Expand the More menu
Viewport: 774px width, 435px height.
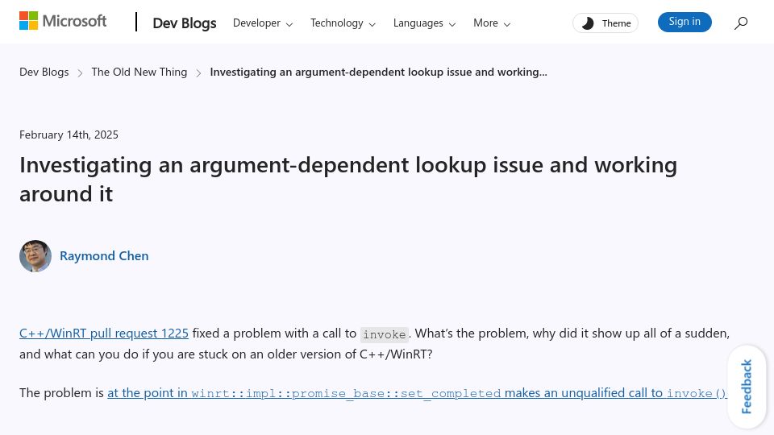(x=491, y=23)
